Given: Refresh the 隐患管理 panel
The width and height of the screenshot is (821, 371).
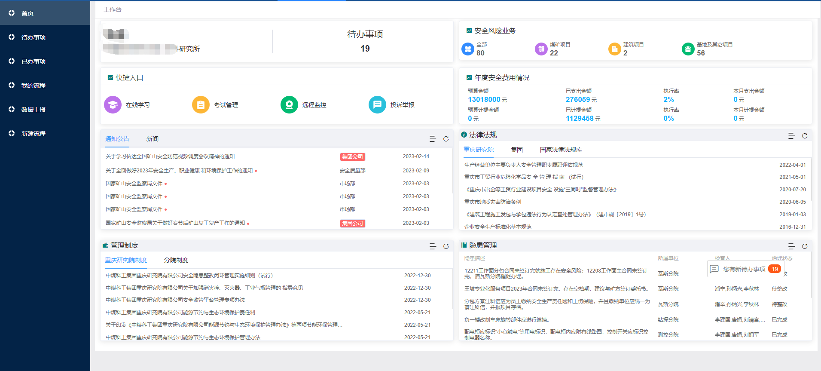Looking at the screenshot, I should (x=805, y=246).
